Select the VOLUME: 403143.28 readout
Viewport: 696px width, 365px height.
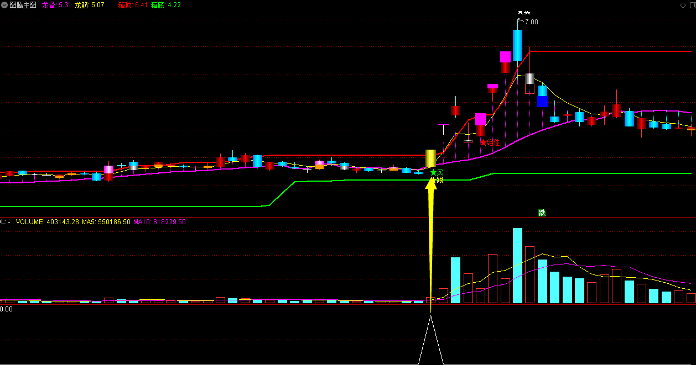48,221
